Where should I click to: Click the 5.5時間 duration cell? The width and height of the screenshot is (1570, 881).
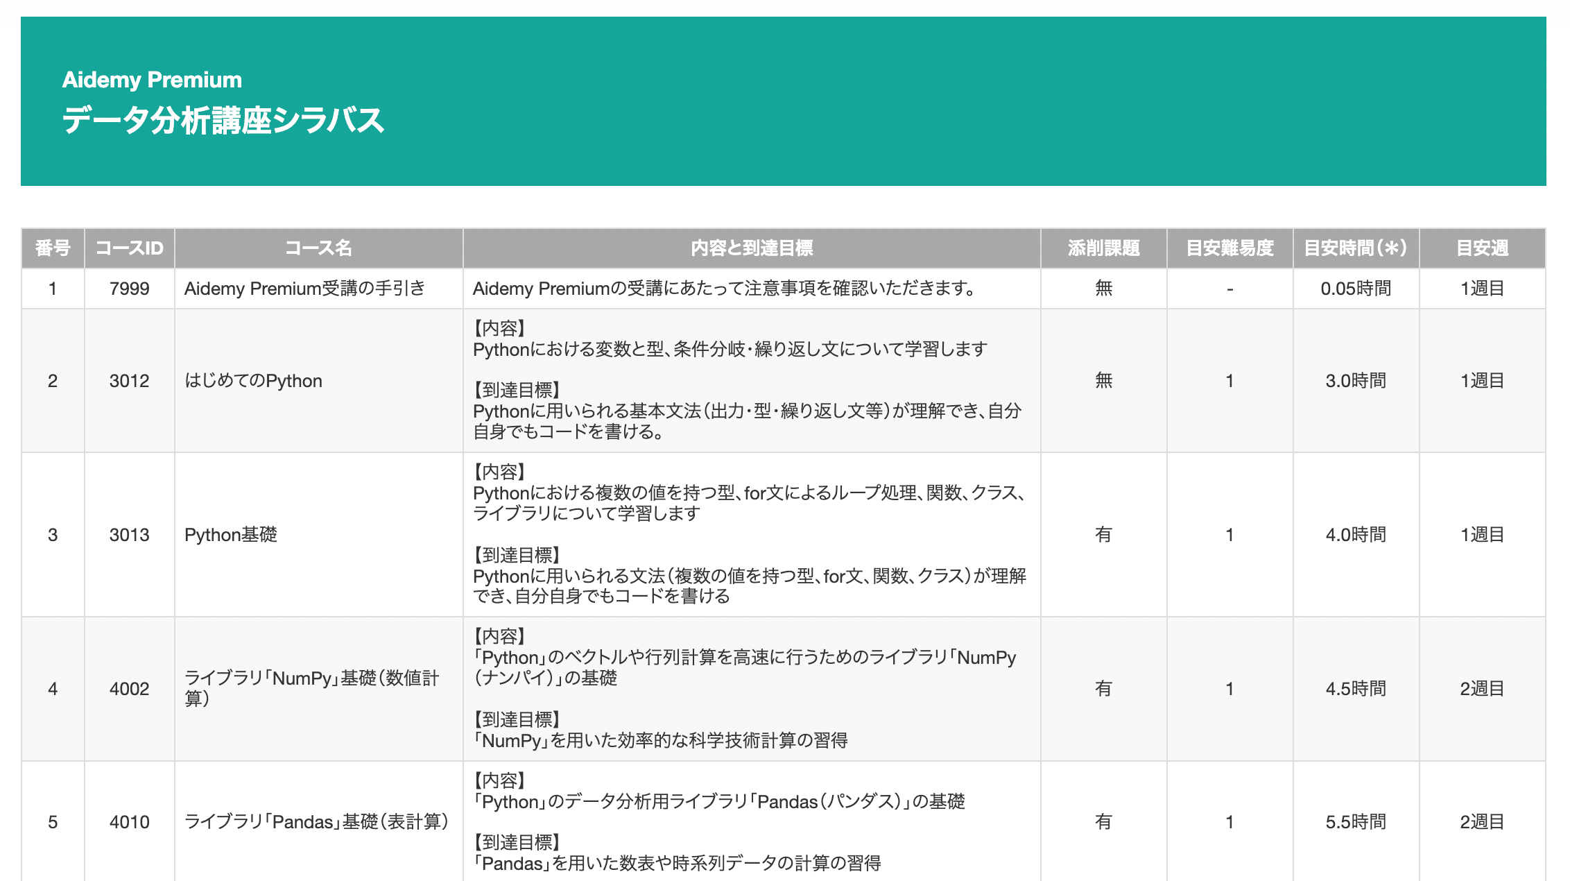[x=1356, y=822]
